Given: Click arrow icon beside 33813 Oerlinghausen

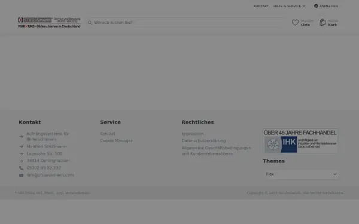Looking at the screenshot, I should (x=22, y=161).
